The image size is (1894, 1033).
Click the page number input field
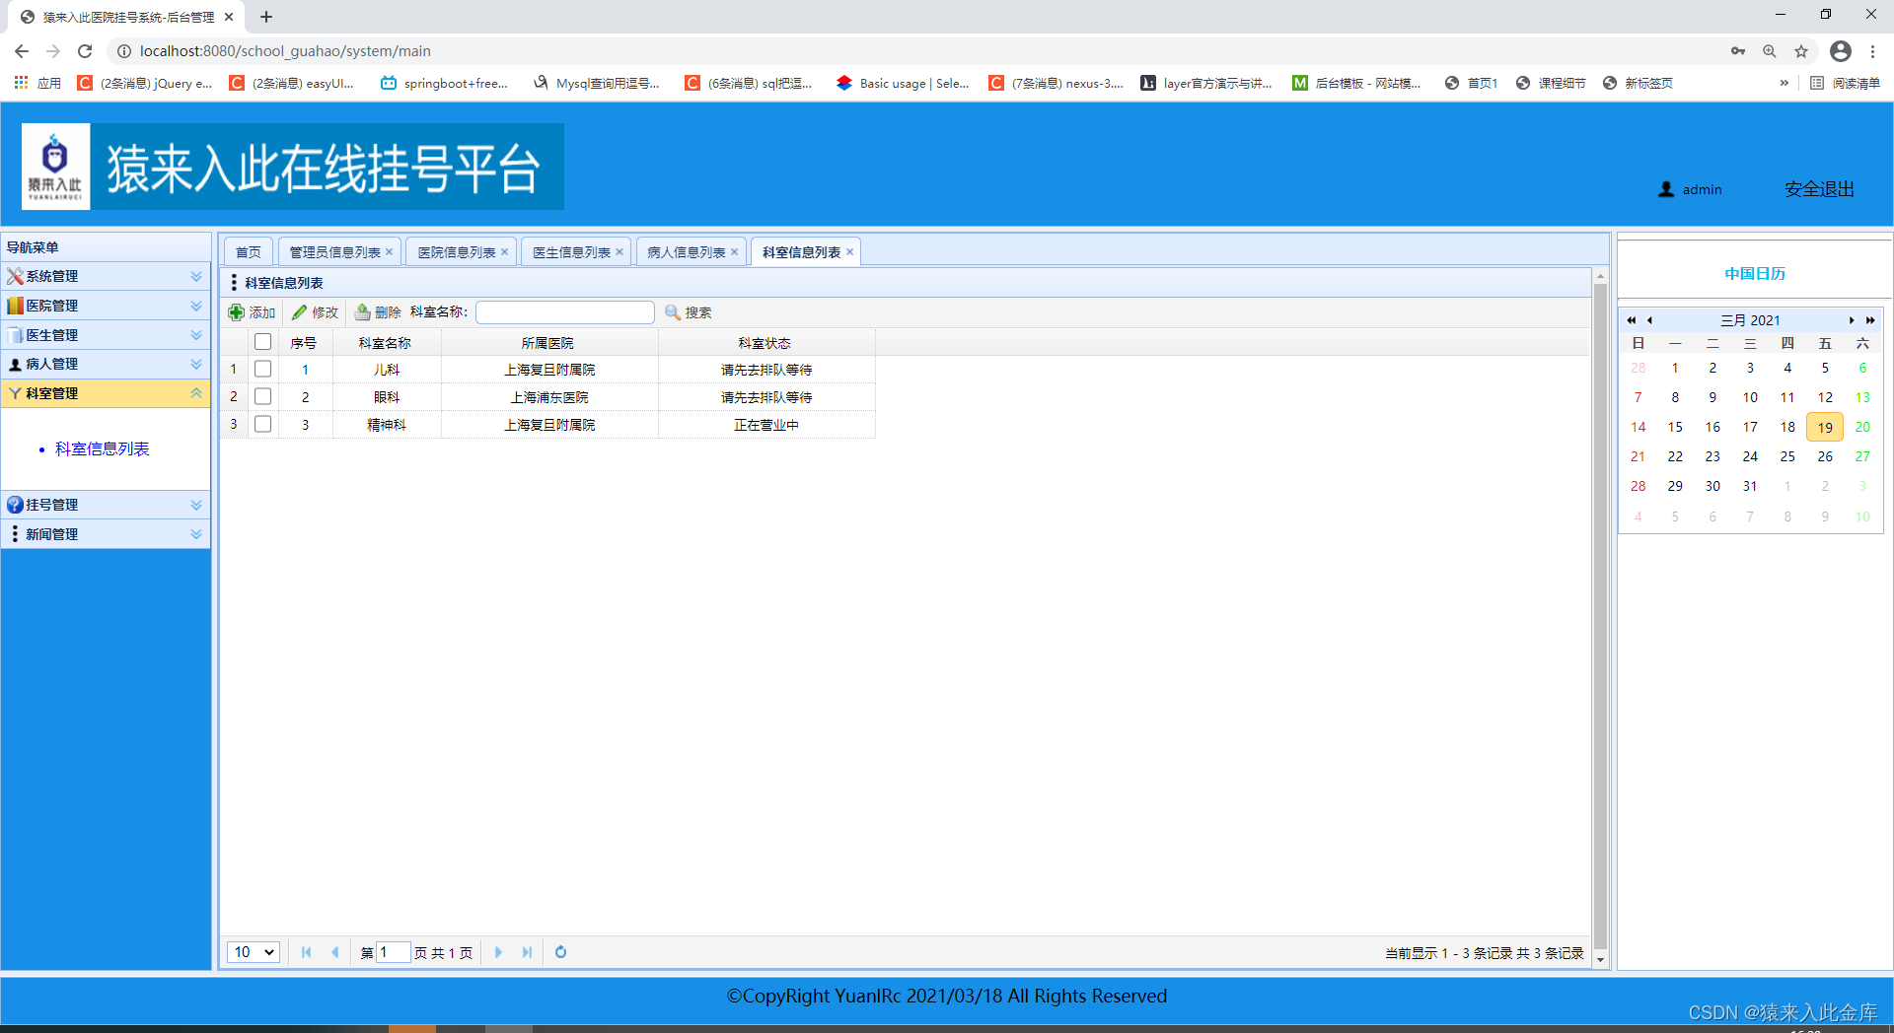[394, 952]
